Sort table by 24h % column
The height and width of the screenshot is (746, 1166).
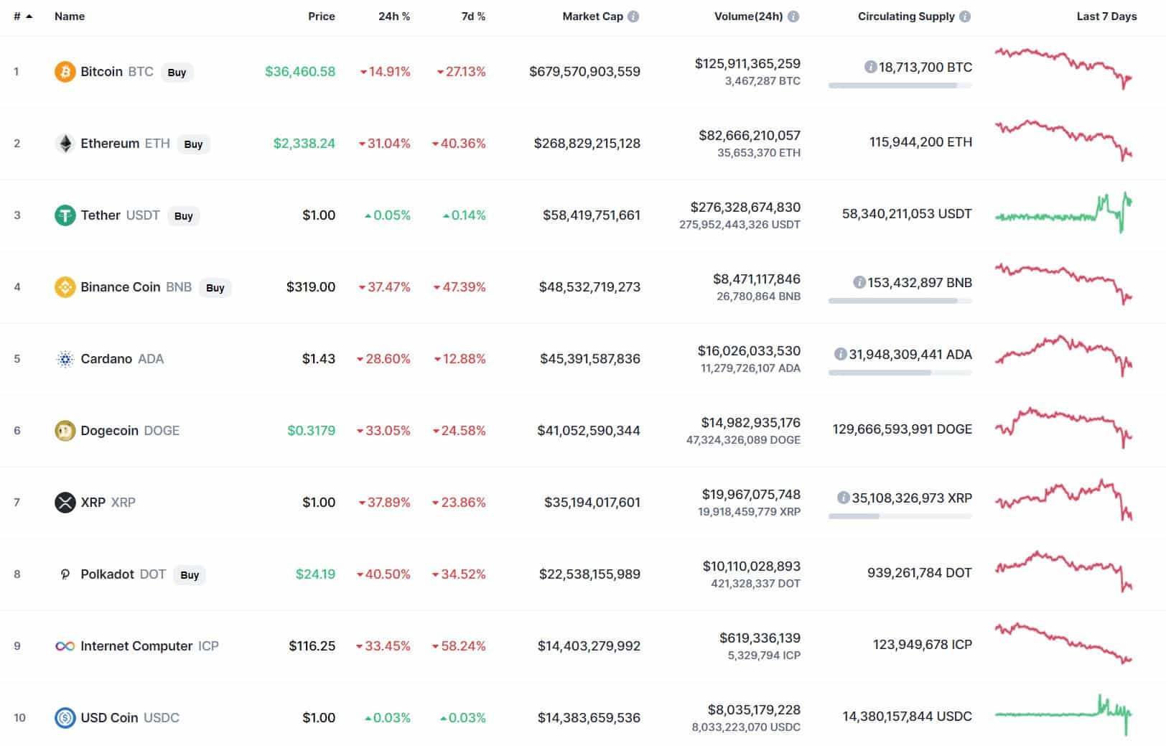pyautogui.click(x=393, y=17)
